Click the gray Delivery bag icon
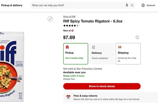This screenshot has width=158, height=105. click(x=93, y=47)
